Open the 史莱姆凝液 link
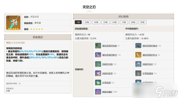178x98 pixels. pos(148,73)
